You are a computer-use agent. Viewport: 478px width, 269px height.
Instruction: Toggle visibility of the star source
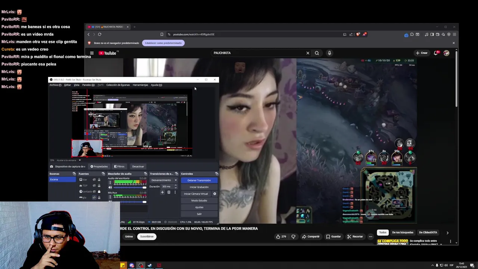tap(94, 180)
